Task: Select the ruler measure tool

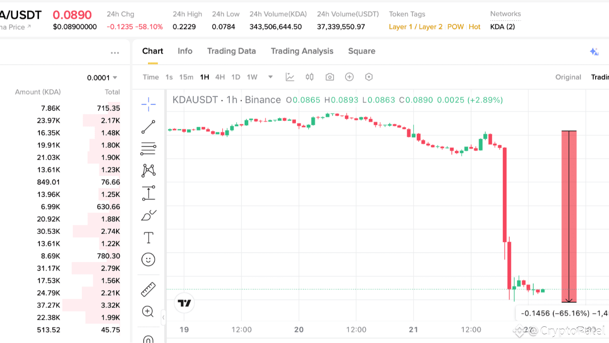Action: point(148,289)
